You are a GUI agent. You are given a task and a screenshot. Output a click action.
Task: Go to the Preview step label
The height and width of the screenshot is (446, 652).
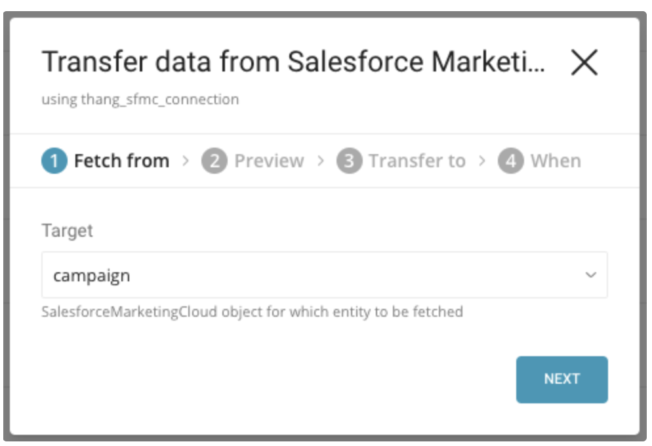(269, 161)
